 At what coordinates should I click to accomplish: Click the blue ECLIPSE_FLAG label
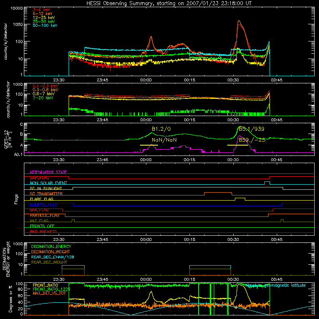click(43, 205)
